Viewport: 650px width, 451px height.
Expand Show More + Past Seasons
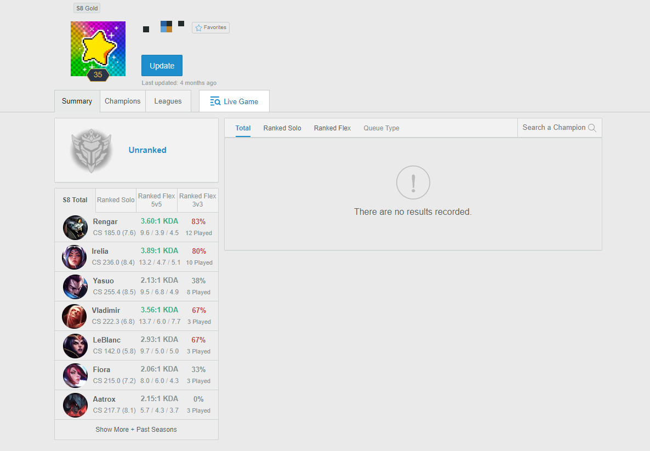pos(136,430)
